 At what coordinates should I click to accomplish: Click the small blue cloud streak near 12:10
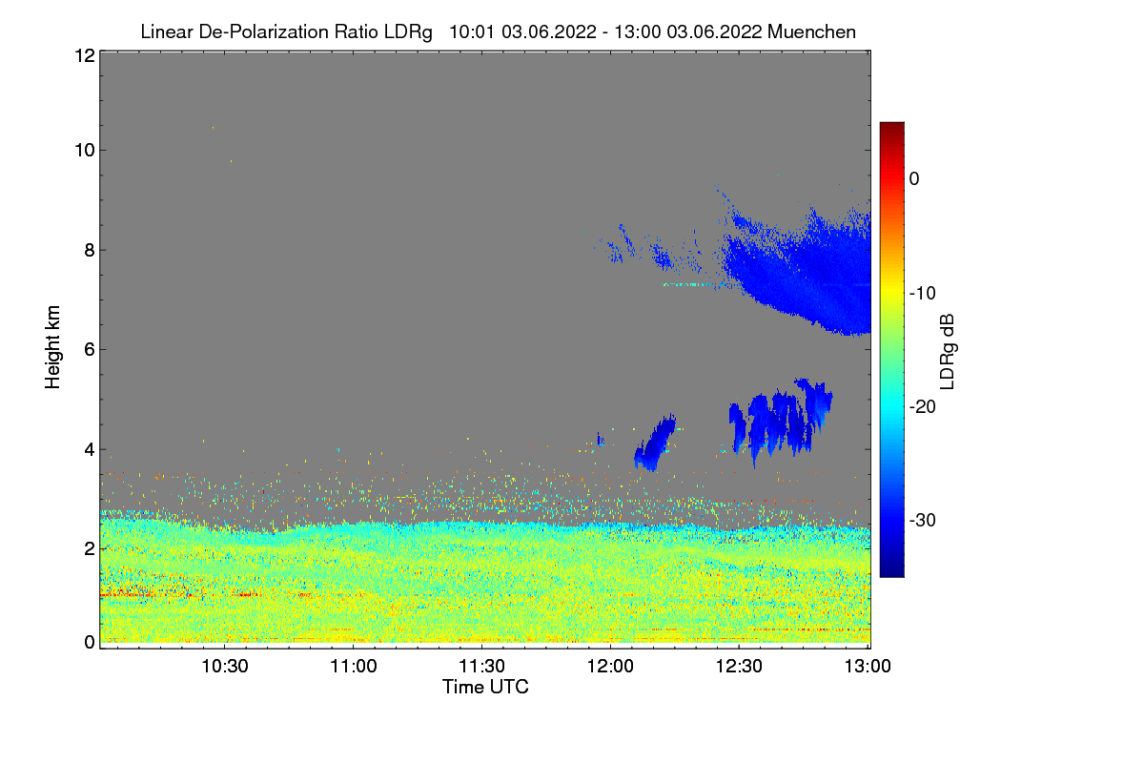(x=654, y=443)
